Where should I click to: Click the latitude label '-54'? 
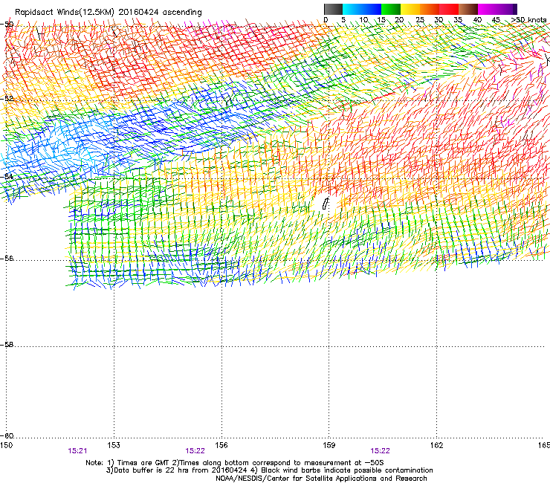click(7, 176)
